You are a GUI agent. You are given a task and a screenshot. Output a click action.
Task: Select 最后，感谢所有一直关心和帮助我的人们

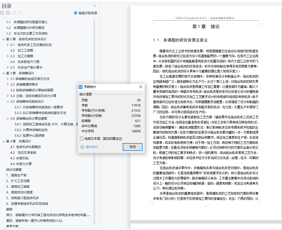(x=35, y=221)
